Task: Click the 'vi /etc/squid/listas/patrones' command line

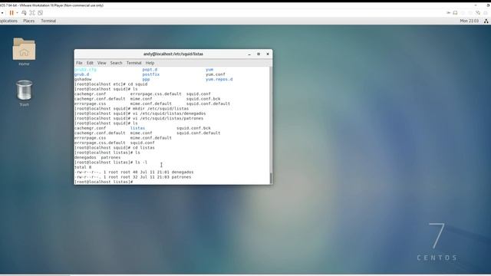Action: [139, 119]
